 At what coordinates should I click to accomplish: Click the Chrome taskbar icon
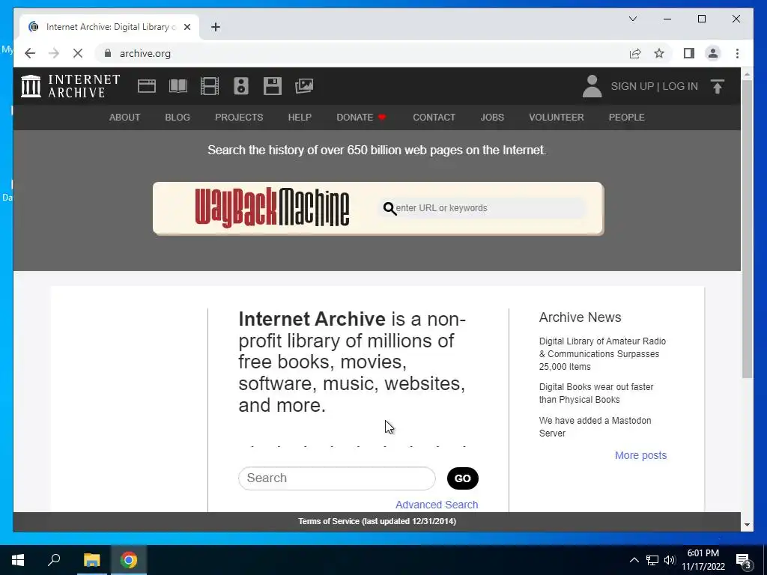tap(129, 560)
